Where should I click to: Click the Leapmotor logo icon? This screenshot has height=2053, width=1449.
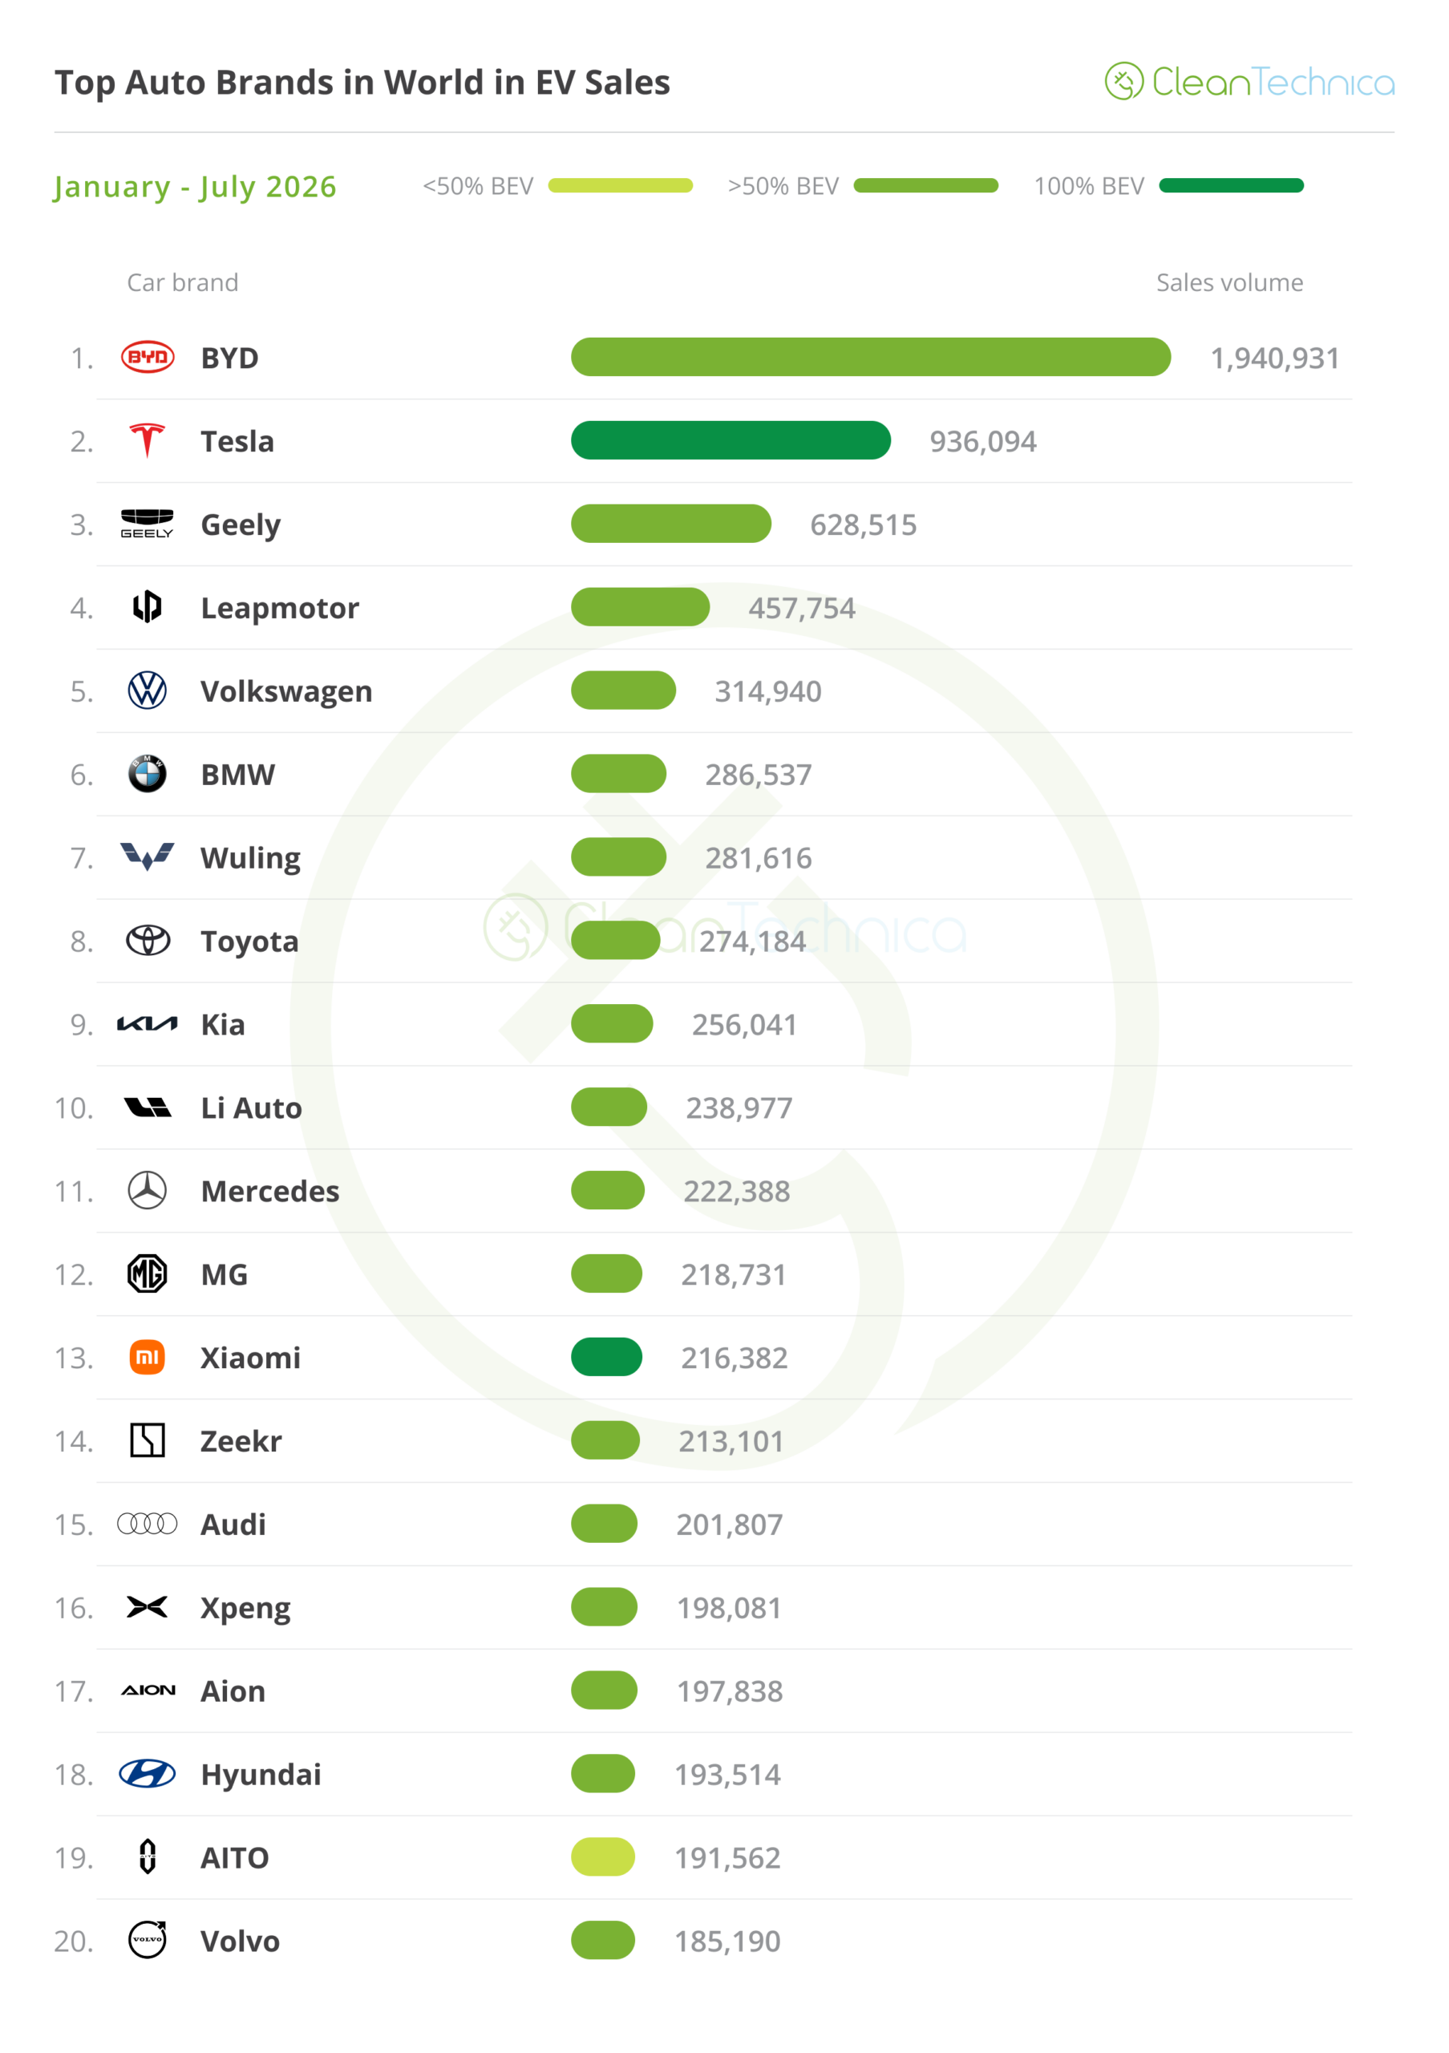[x=148, y=607]
